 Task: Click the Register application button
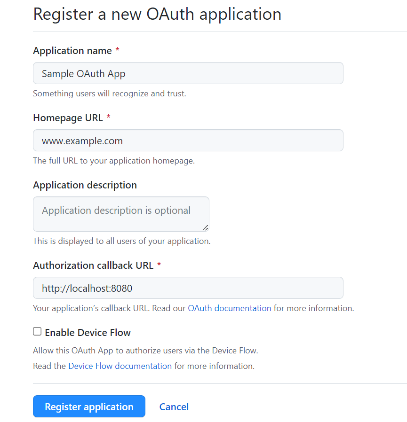click(89, 406)
